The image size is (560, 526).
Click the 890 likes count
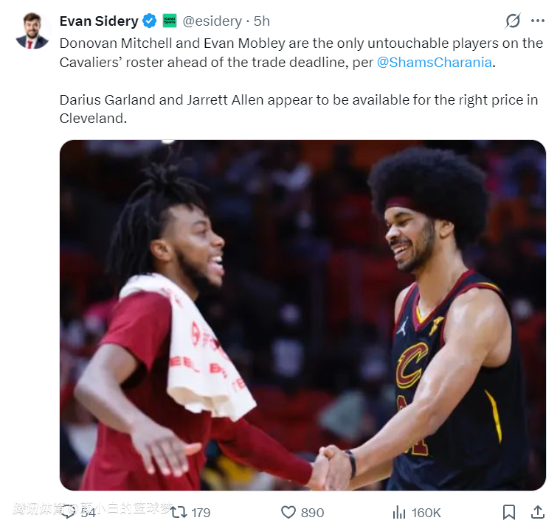(x=312, y=512)
